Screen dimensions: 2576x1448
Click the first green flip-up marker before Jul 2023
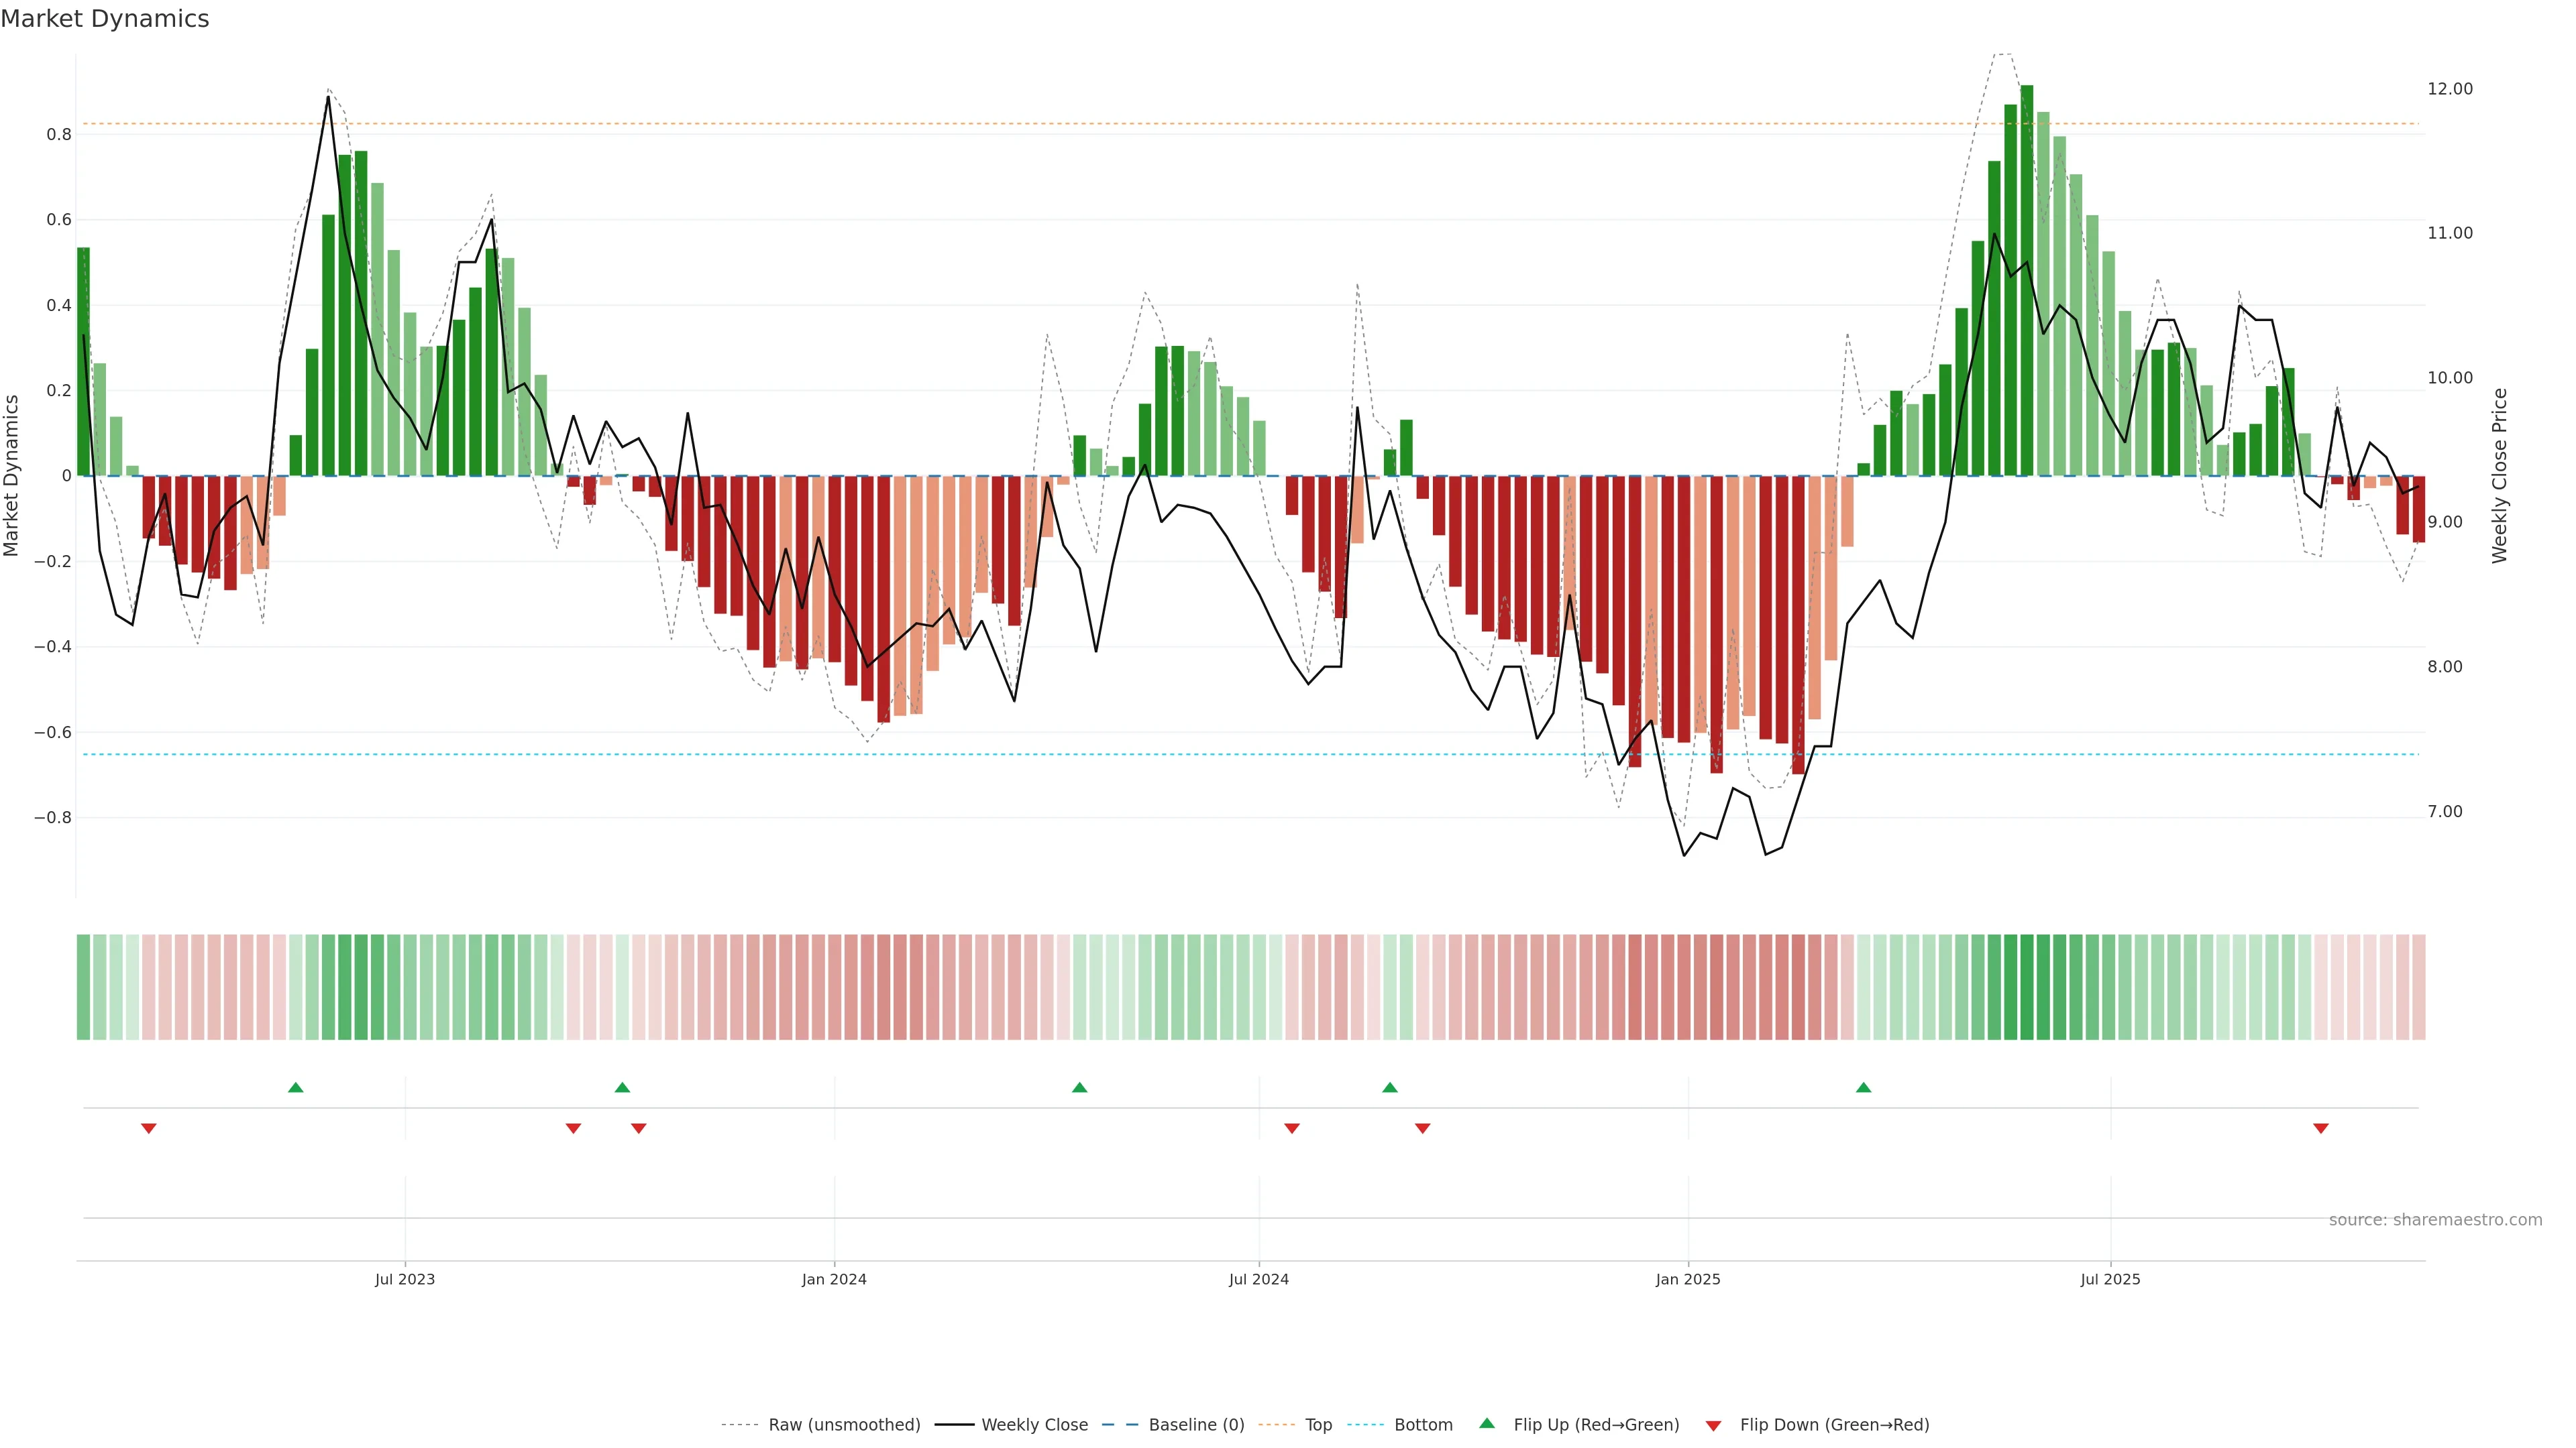(295, 1087)
